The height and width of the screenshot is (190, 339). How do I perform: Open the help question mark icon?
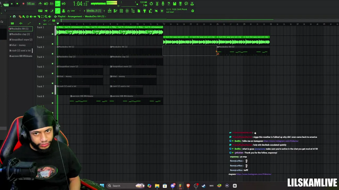coord(169,4)
